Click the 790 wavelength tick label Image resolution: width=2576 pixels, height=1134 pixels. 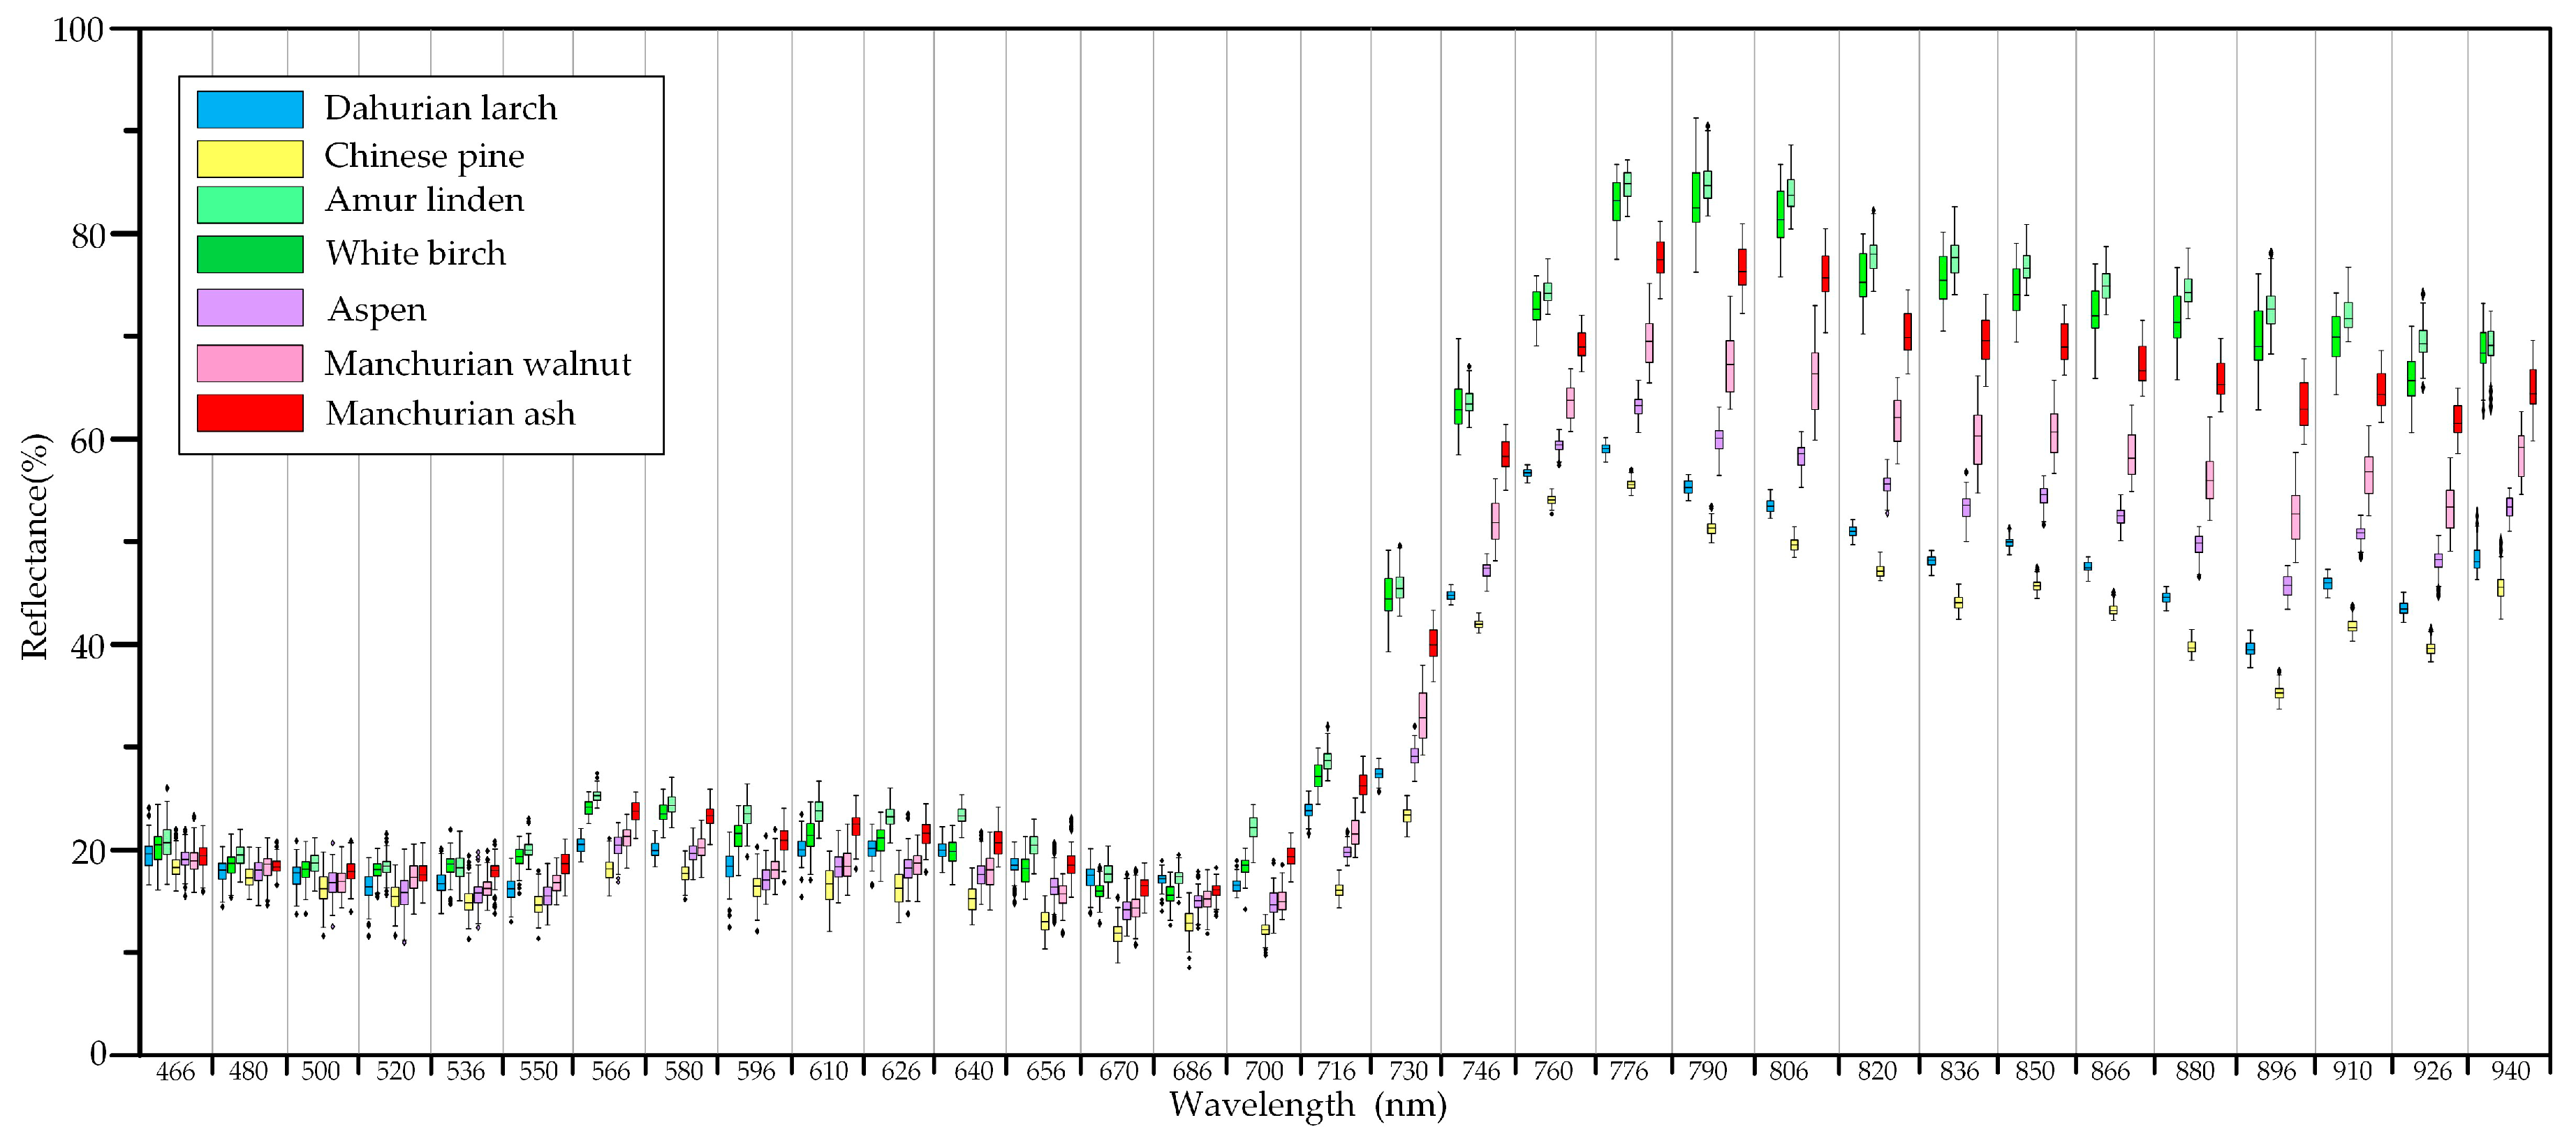click(x=1707, y=1071)
